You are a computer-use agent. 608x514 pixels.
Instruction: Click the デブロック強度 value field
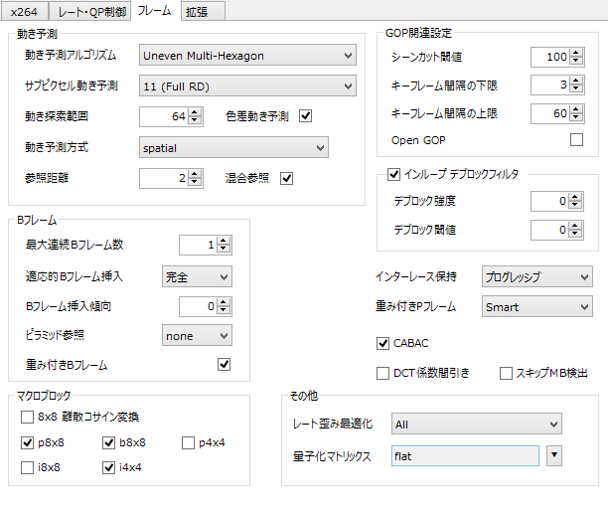click(x=549, y=202)
